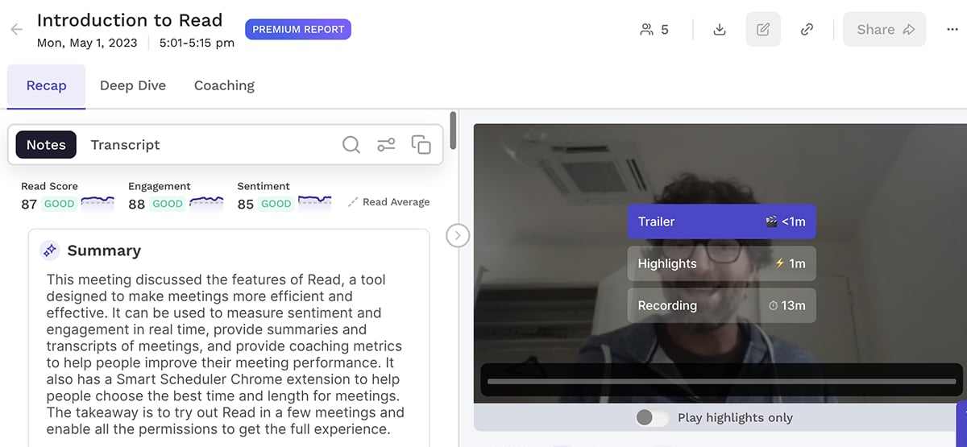Screen dimensions: 967x447
Task: Switch to the Transcript view
Action: coord(125,145)
